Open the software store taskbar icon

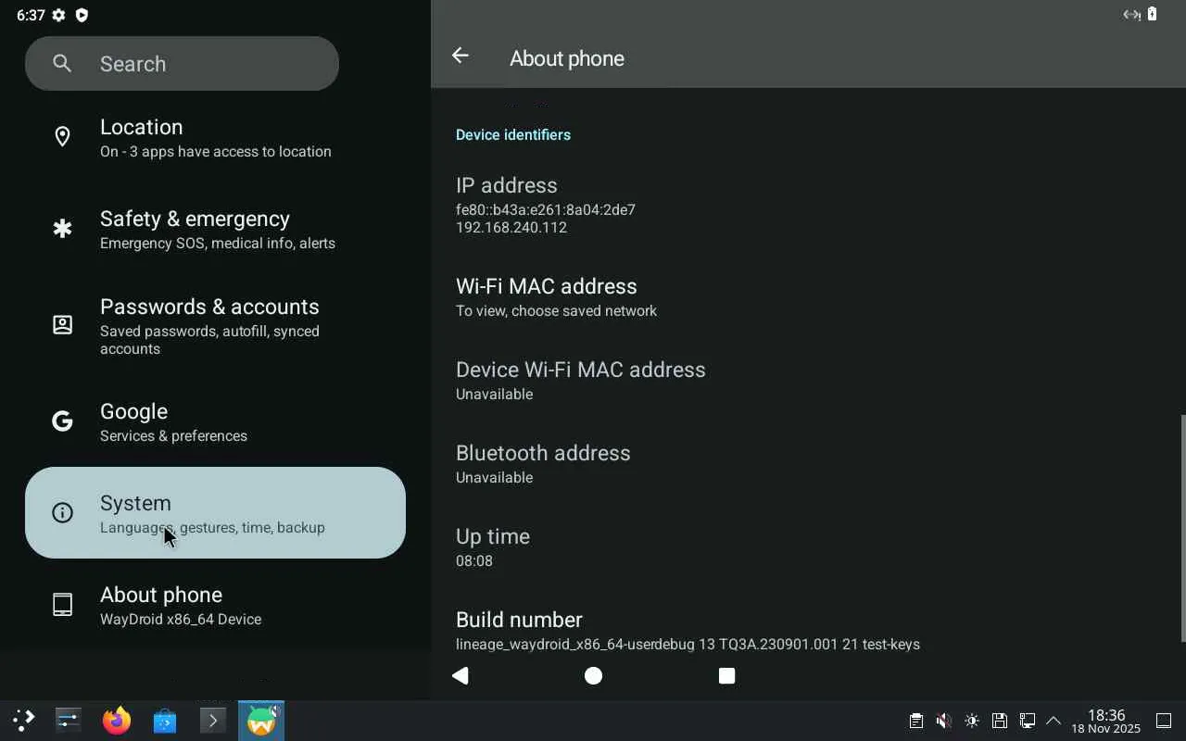click(x=165, y=721)
